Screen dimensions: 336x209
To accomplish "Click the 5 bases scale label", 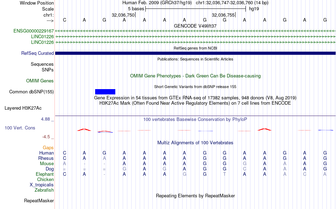I will 136,9.
